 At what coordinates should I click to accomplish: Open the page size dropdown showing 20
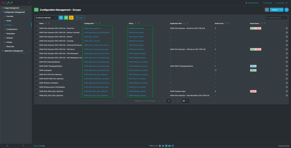click(x=185, y=101)
